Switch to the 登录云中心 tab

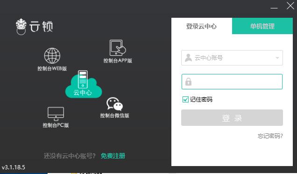click(x=202, y=26)
